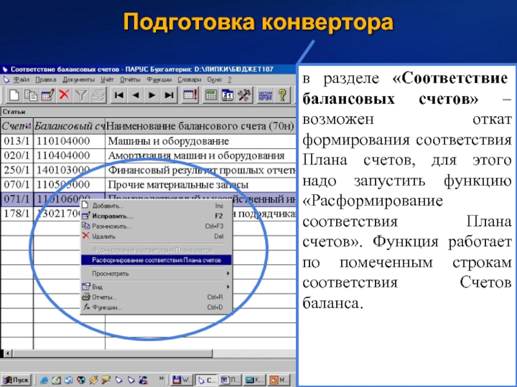The width and height of the screenshot is (517, 387).
Task: Click the duplicate record toolbar icon
Action: click(30, 95)
